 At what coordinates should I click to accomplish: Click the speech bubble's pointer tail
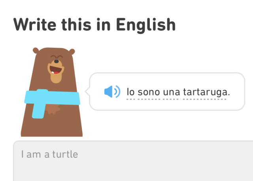pyautogui.click(x=88, y=92)
